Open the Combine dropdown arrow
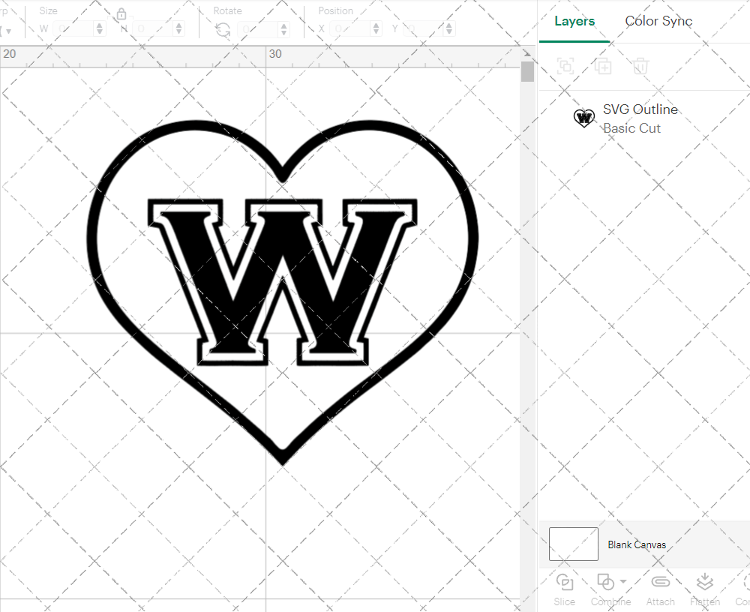 (623, 581)
